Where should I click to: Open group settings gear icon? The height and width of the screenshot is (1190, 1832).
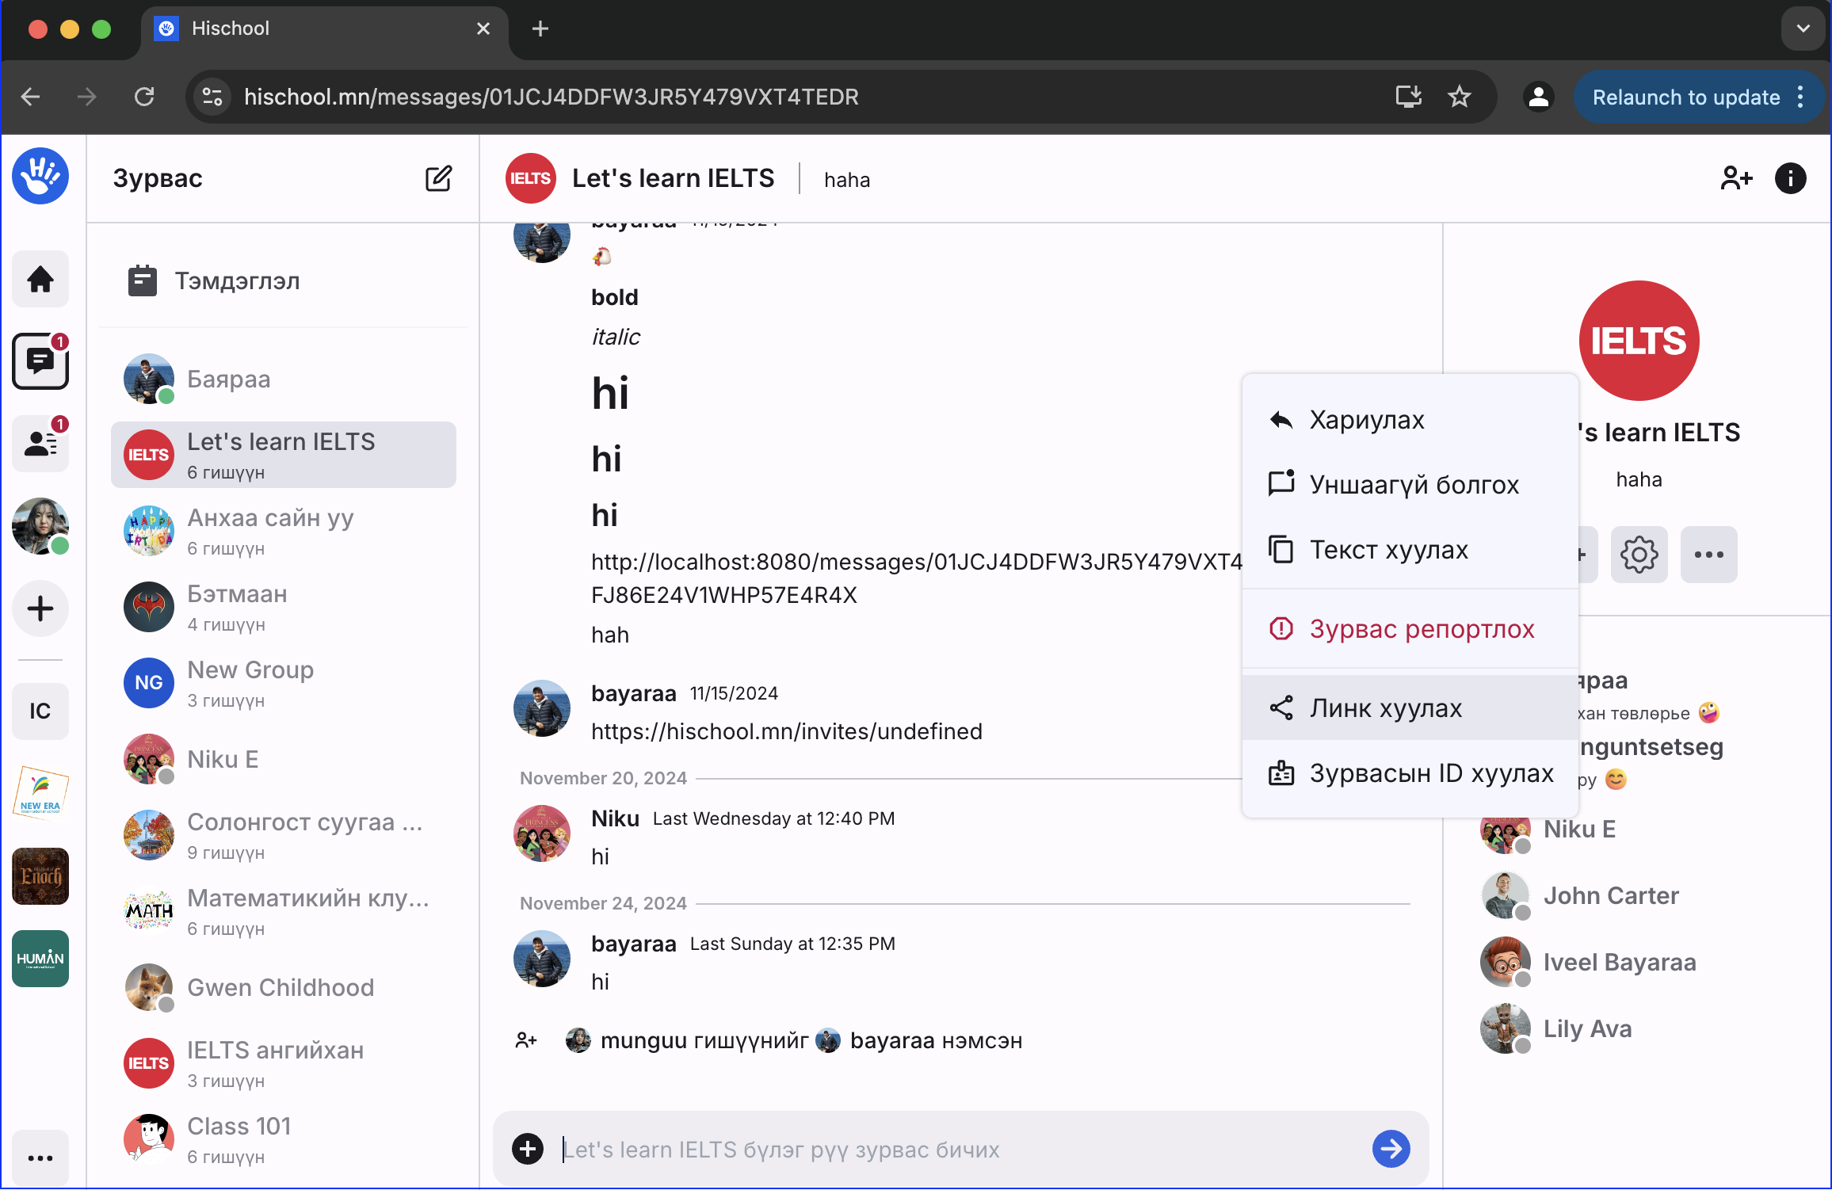(x=1639, y=555)
